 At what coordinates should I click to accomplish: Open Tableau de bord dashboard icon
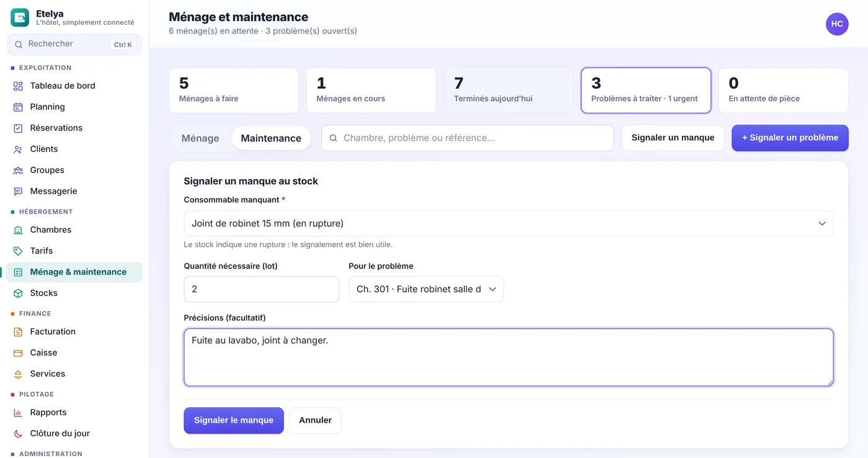coord(18,86)
